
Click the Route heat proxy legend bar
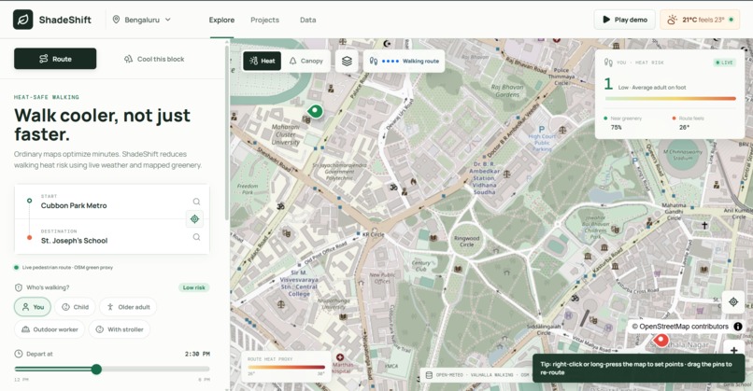pos(286,367)
